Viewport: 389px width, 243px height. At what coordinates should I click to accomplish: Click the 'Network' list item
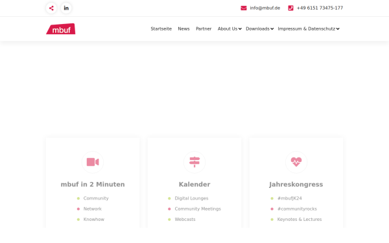(x=93, y=209)
